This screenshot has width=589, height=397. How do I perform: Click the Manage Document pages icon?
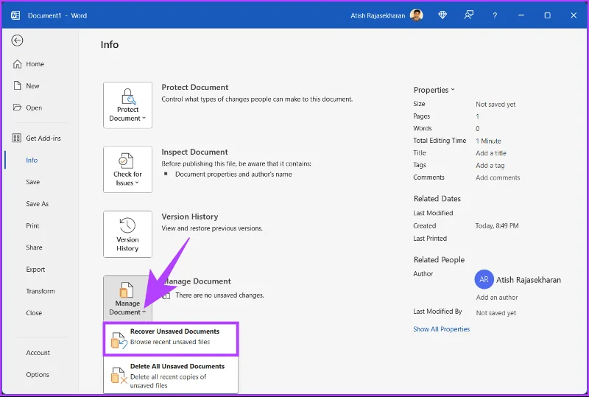tap(126, 290)
